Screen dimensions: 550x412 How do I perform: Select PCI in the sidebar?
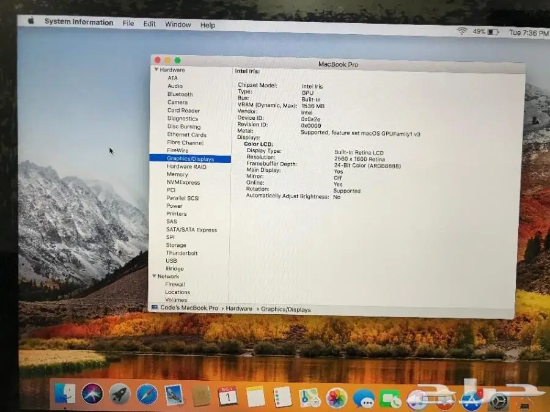click(x=171, y=190)
